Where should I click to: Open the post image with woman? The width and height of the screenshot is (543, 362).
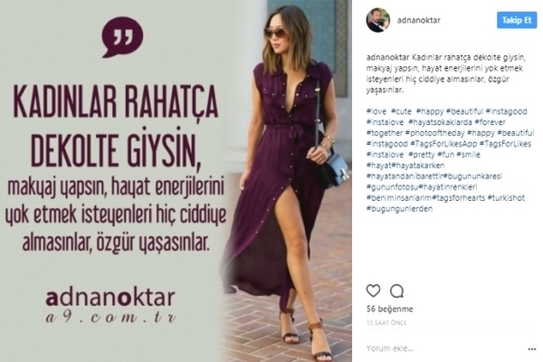(176, 181)
